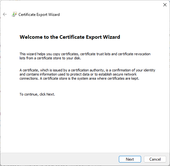Click the words 'certification authority' in the paragraph

pos(87,70)
